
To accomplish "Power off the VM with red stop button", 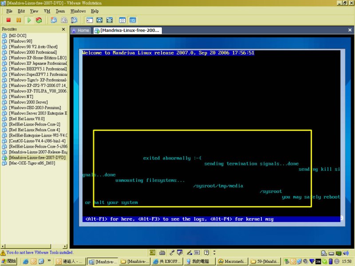I will [x=8, y=20].
